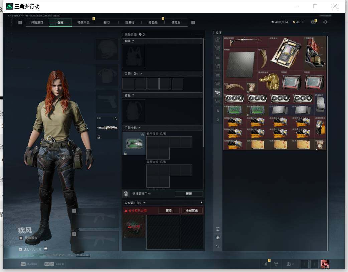Screen dimensions: 348x272
Task: Click the underlined link in the notice text
Action: click(x=82, y=255)
